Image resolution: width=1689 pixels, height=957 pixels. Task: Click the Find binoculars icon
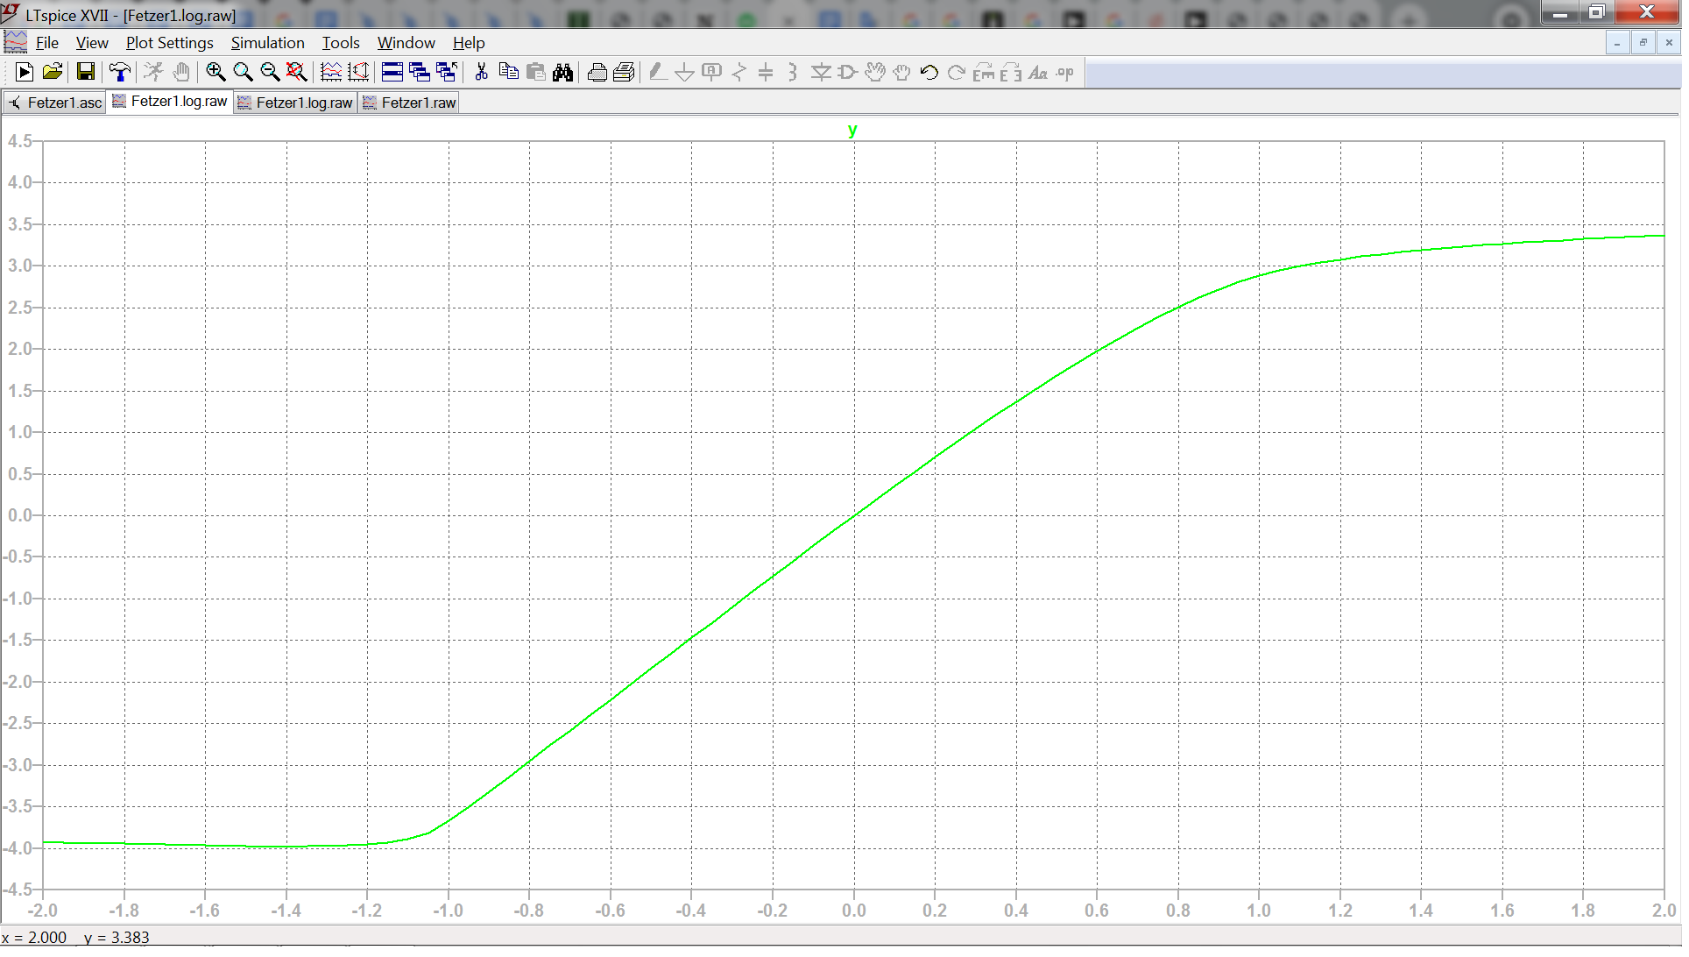(562, 73)
